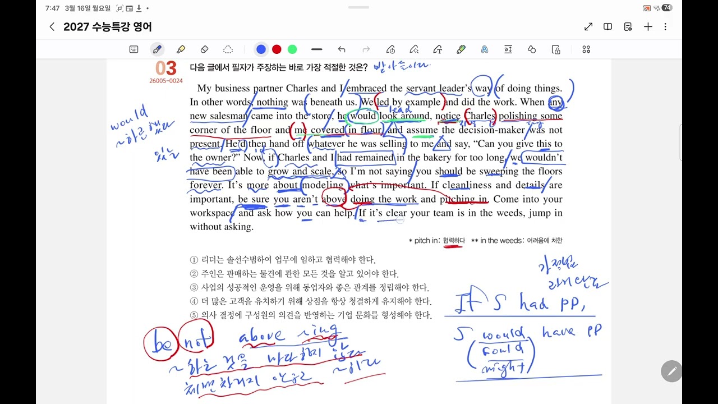Image resolution: width=718 pixels, height=404 pixels.
Task: Select answer choice ② 주인은 판매하는 물건에
Action: (x=294, y=274)
